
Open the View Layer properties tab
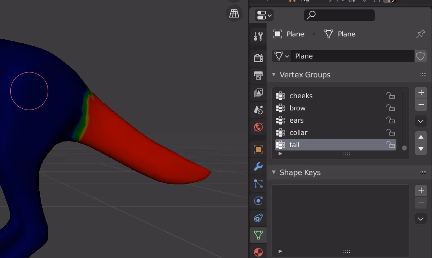coord(258,93)
